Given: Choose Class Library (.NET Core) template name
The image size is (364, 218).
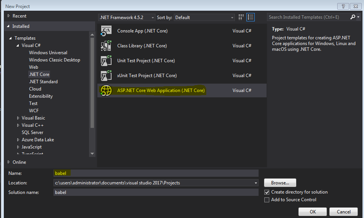Looking at the screenshot, I should tap(142, 46).
